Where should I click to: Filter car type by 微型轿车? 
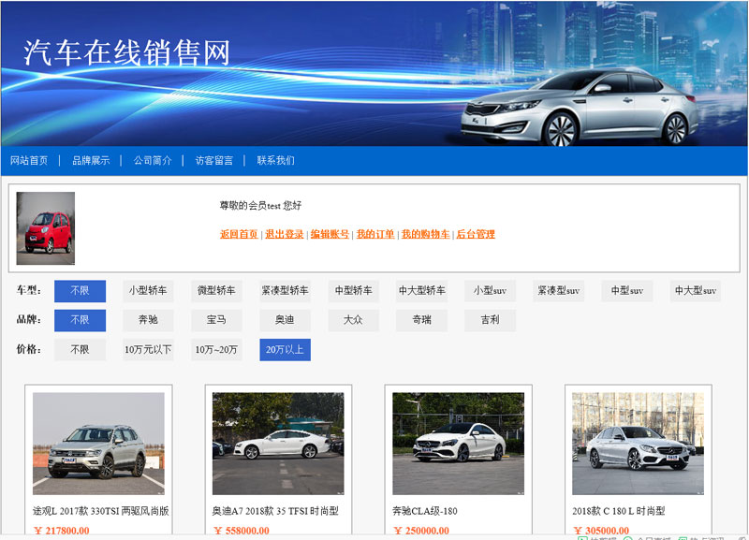coord(216,291)
